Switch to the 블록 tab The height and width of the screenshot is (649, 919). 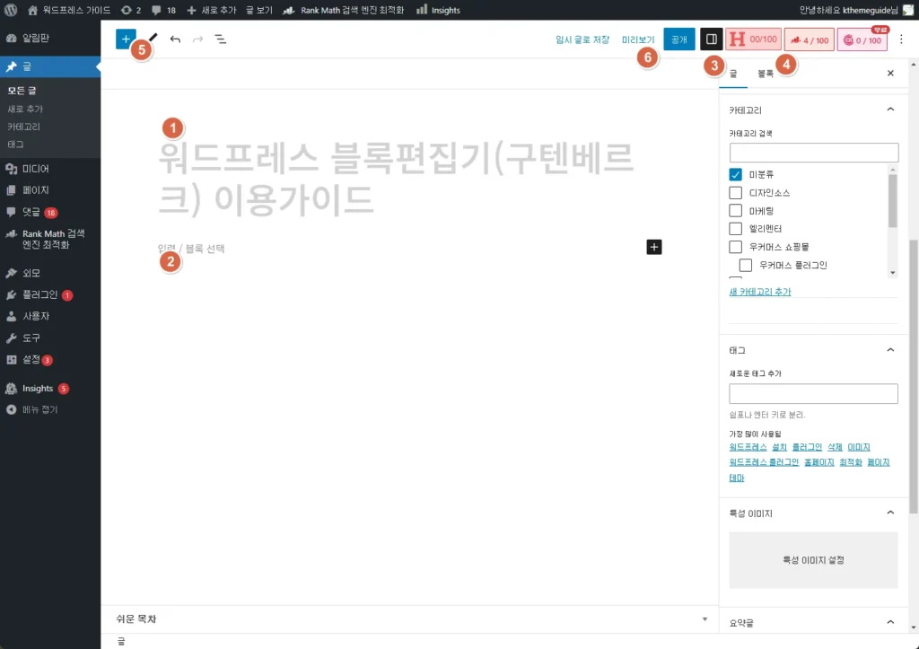coord(765,74)
